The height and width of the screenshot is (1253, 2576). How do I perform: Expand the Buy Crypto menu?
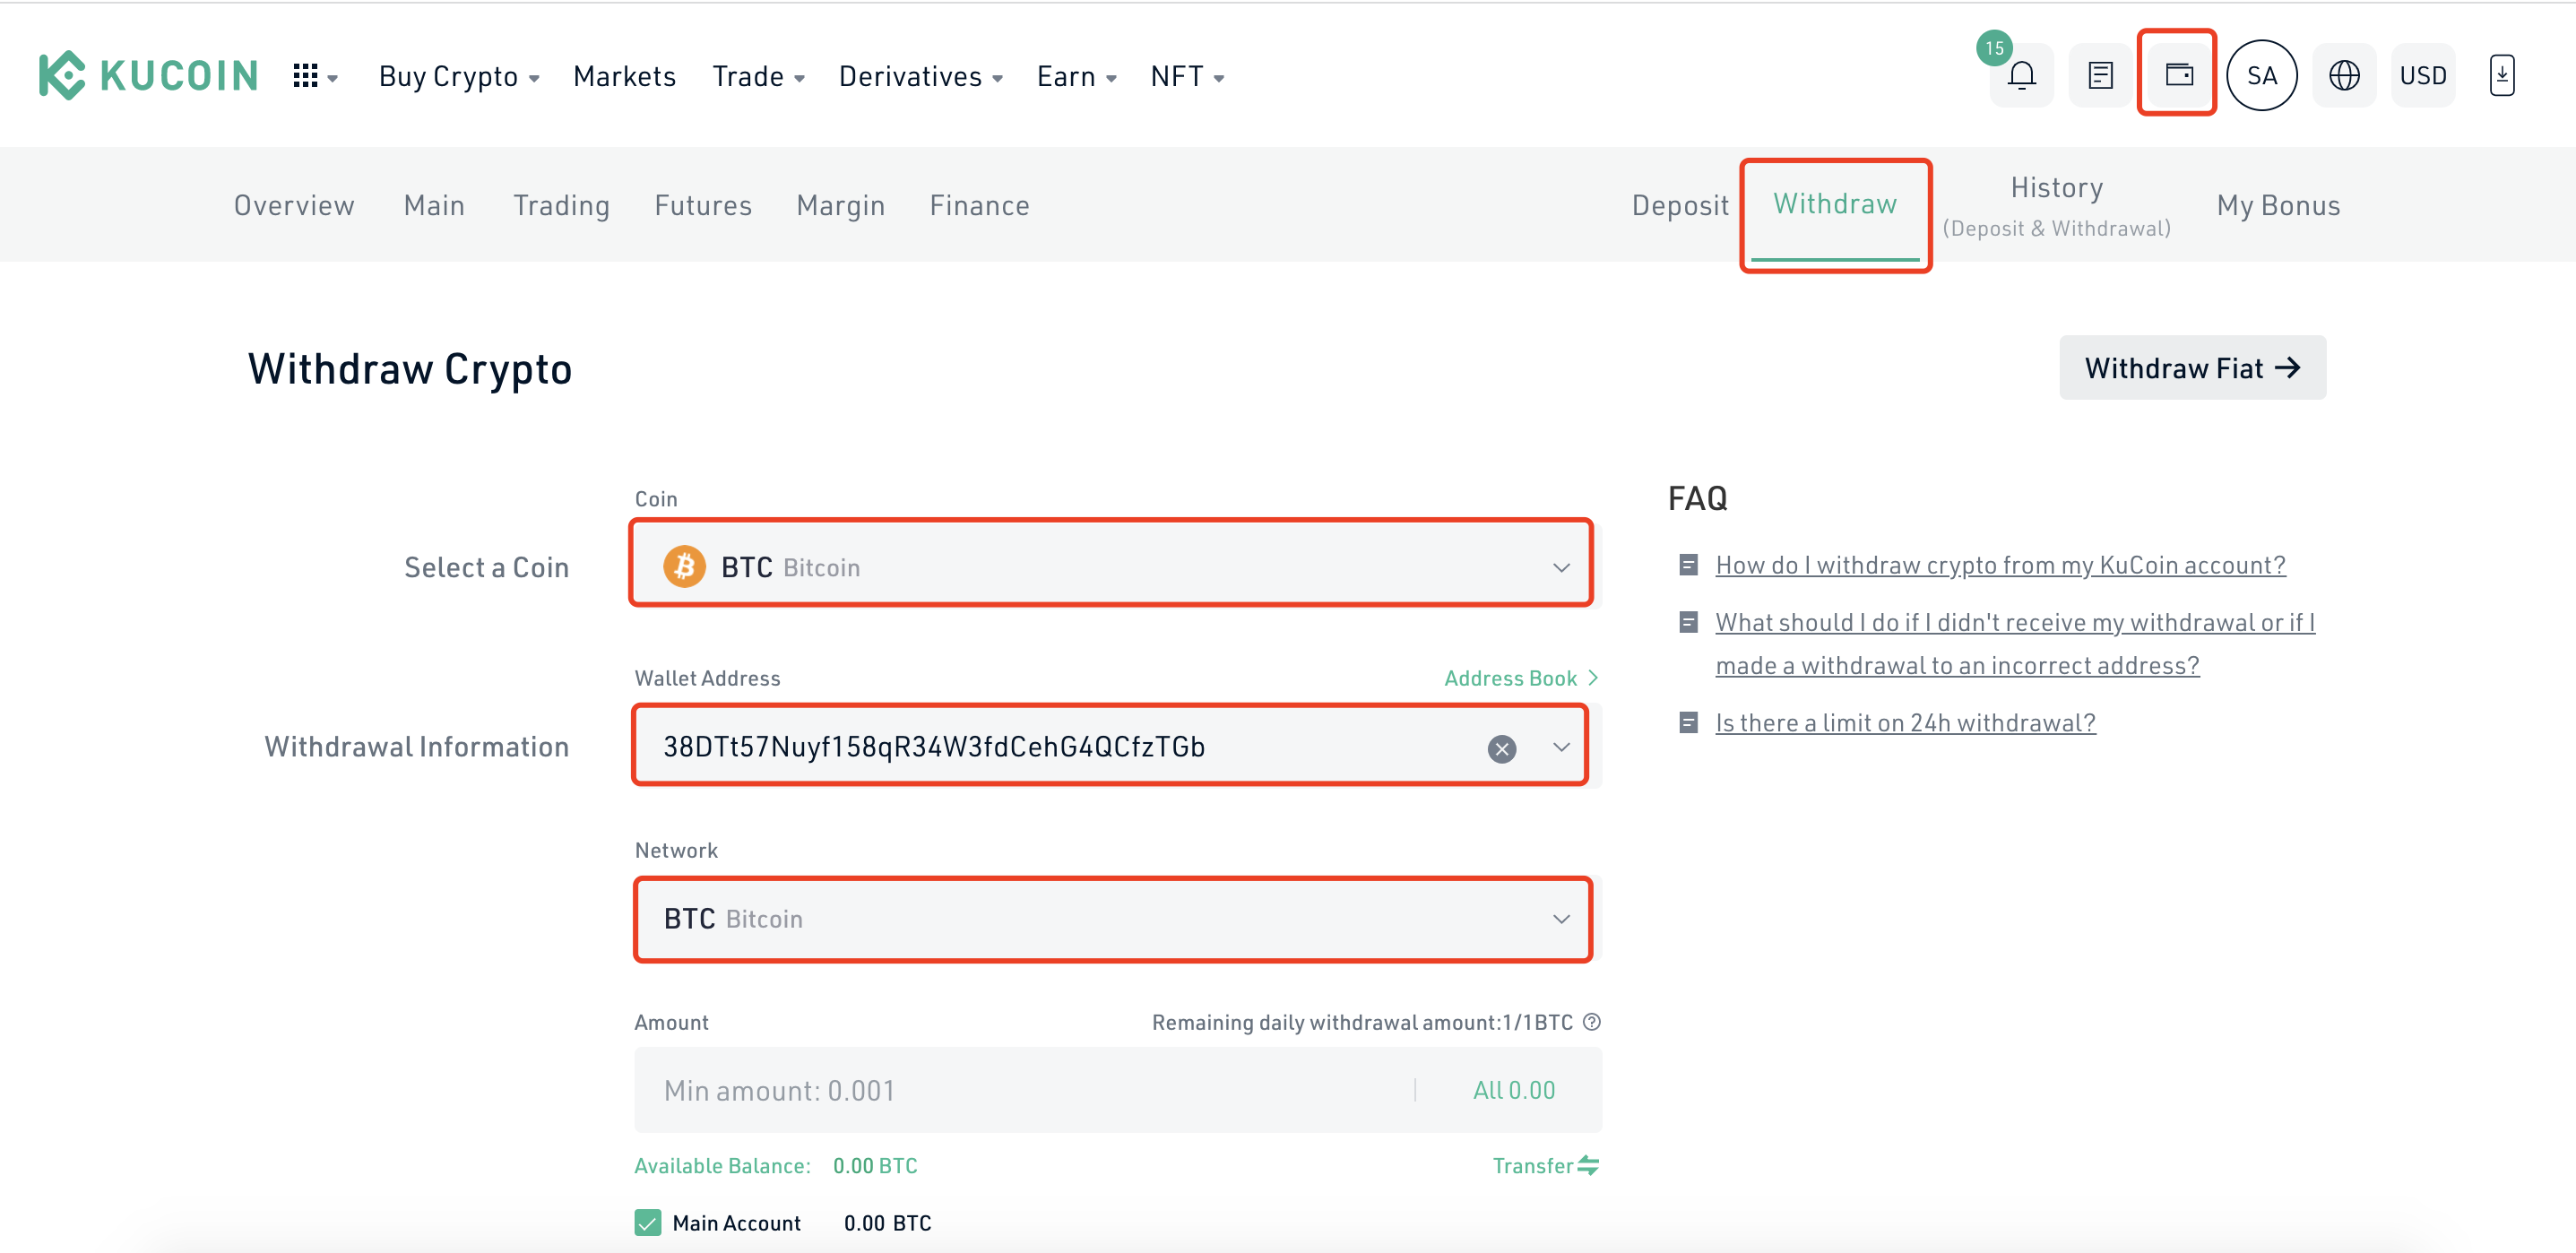(459, 76)
